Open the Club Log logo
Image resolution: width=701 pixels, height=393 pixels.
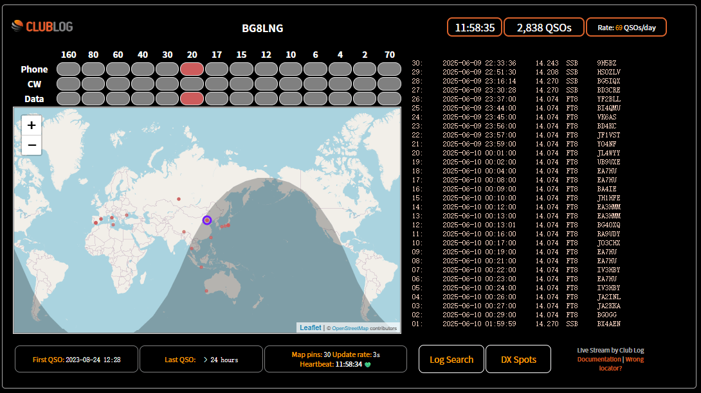click(x=42, y=26)
